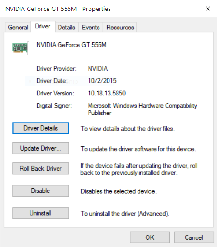217x247 pixels.
Task: Disable the selected device
Action: (40, 191)
